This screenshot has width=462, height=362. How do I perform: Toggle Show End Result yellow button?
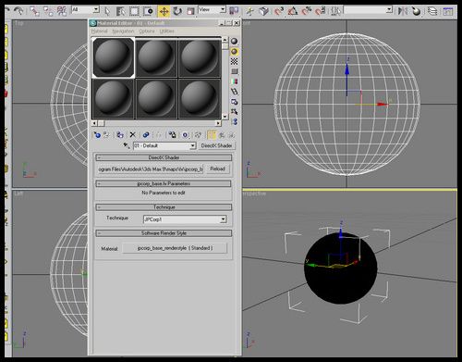click(x=212, y=135)
